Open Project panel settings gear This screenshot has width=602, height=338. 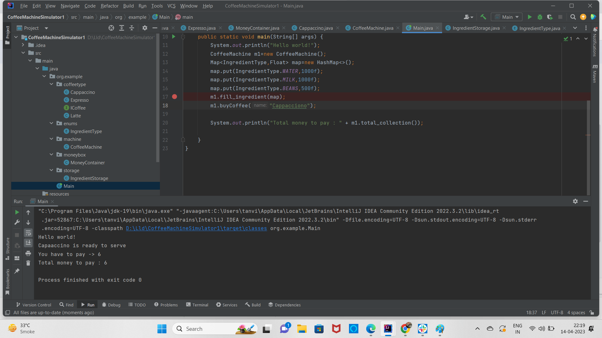point(145,28)
